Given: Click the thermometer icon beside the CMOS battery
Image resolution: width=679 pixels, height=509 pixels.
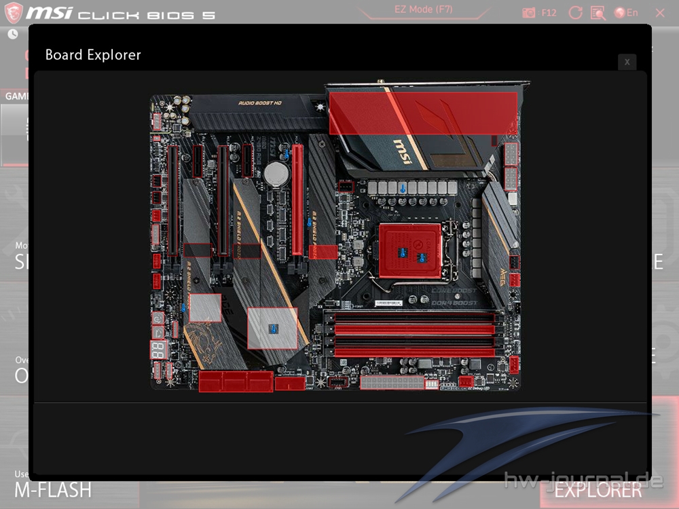Looking at the screenshot, I should [287, 154].
